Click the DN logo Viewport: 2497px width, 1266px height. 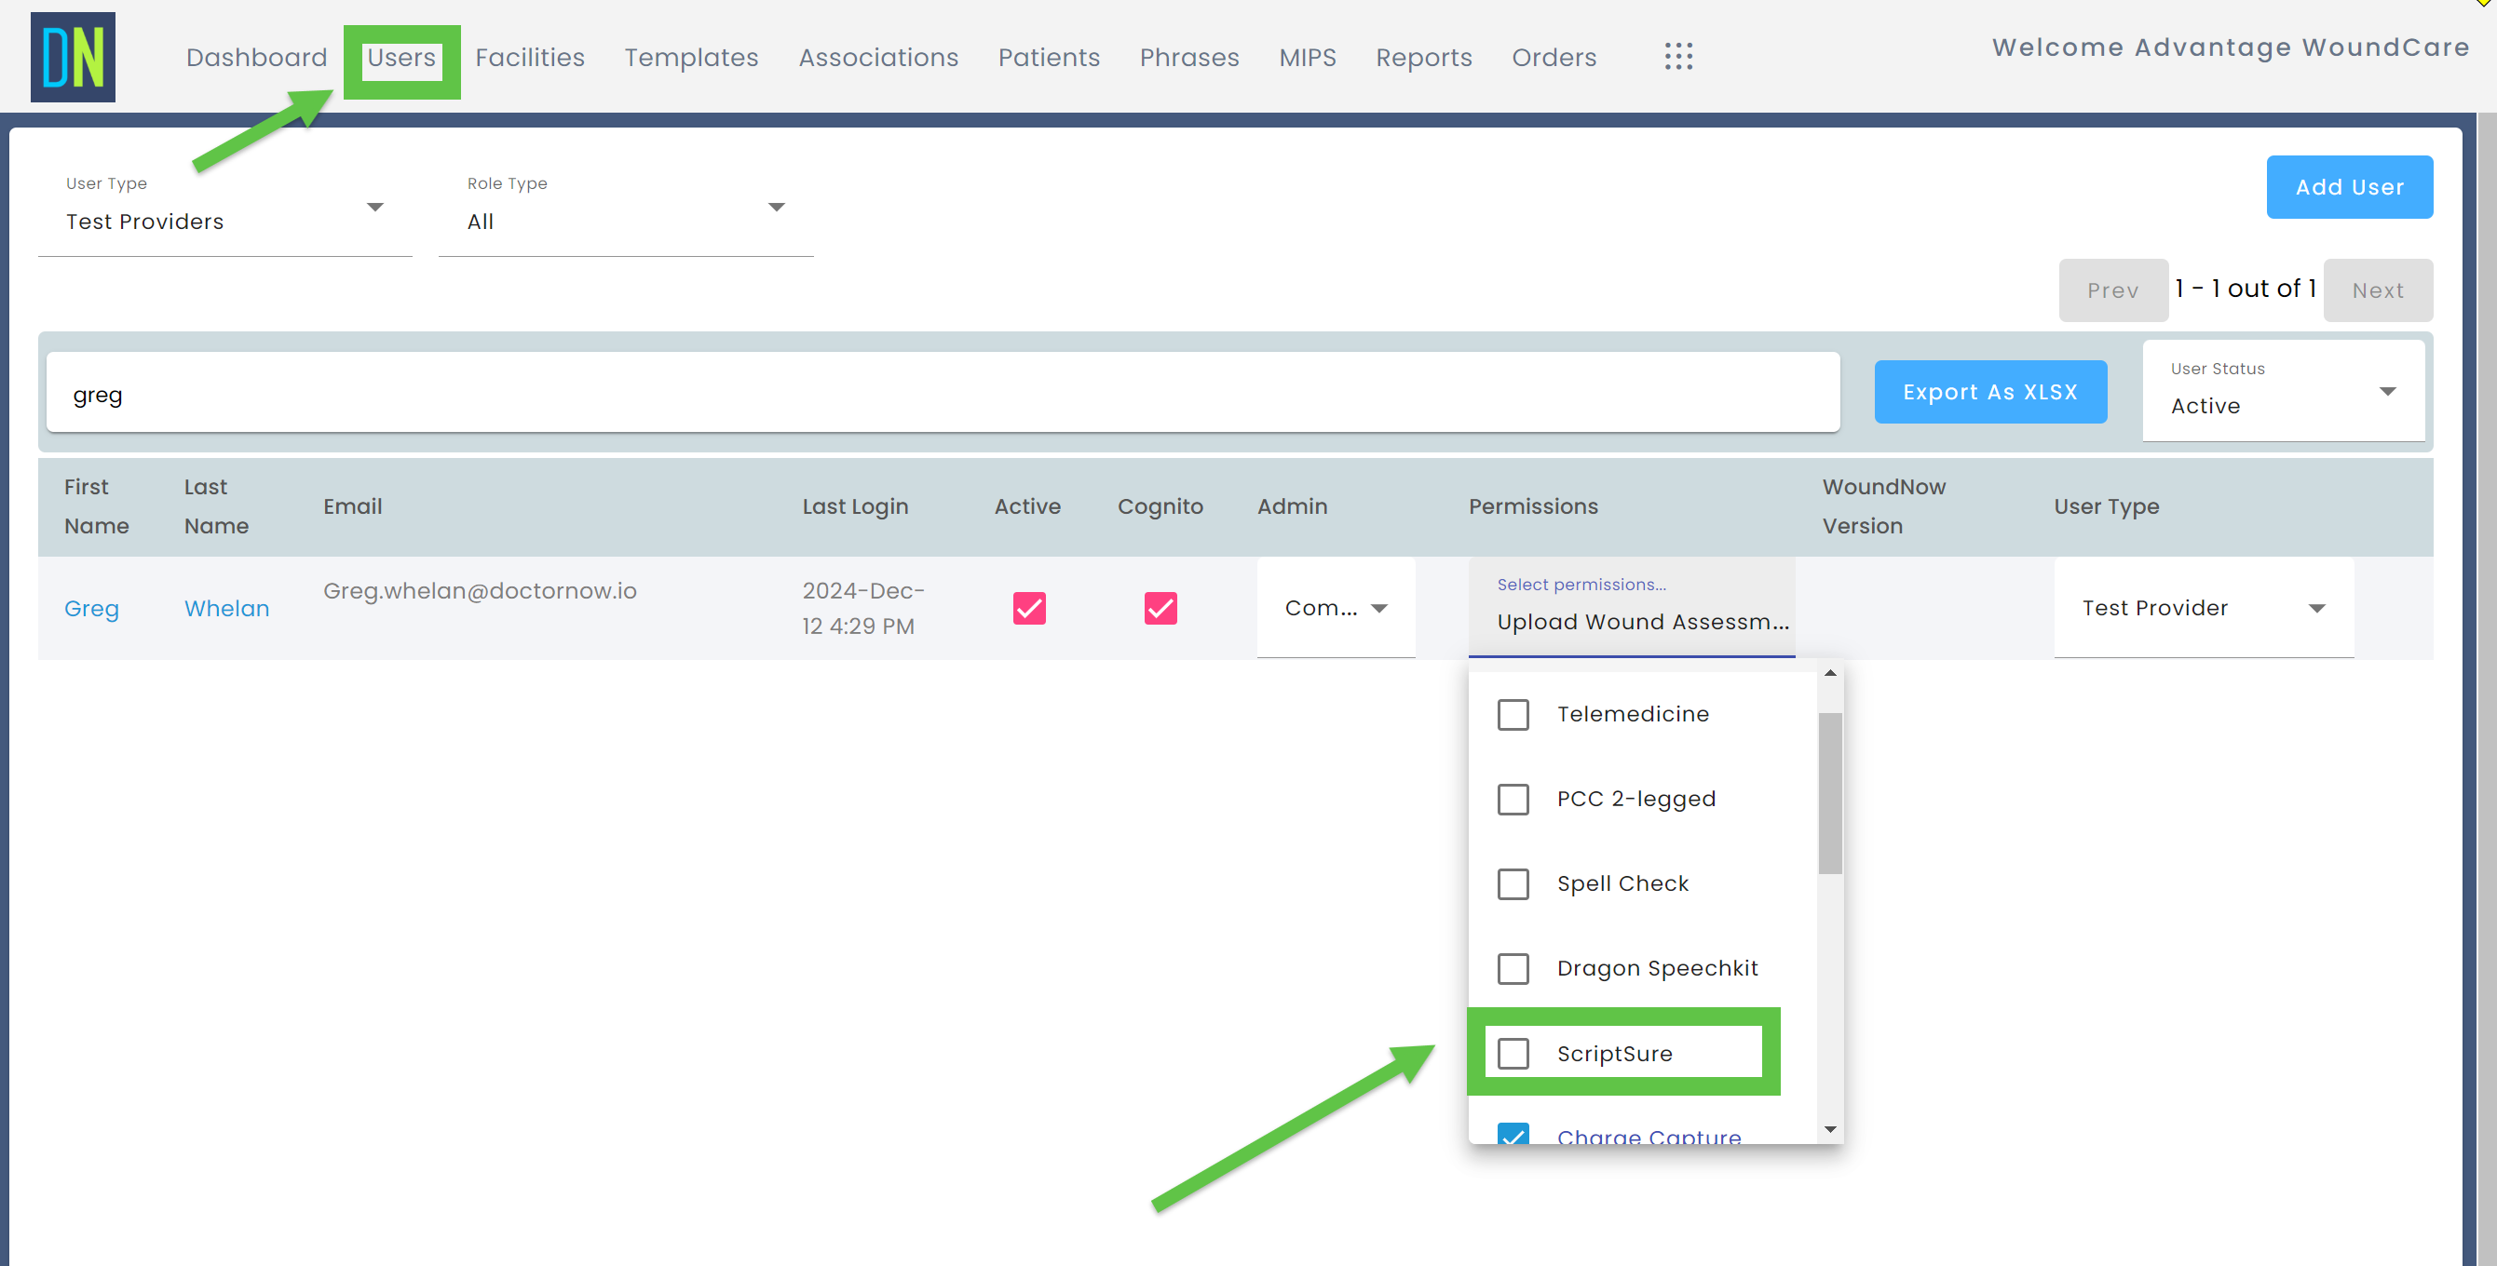pyautogui.click(x=73, y=56)
